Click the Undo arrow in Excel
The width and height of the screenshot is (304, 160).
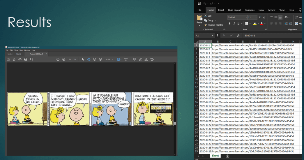point(205,3)
